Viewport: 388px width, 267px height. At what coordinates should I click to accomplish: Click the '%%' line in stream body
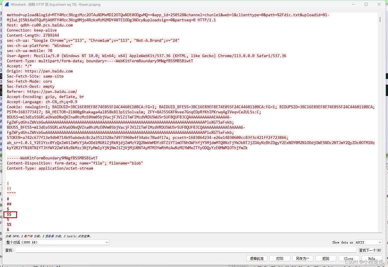tap(9, 224)
